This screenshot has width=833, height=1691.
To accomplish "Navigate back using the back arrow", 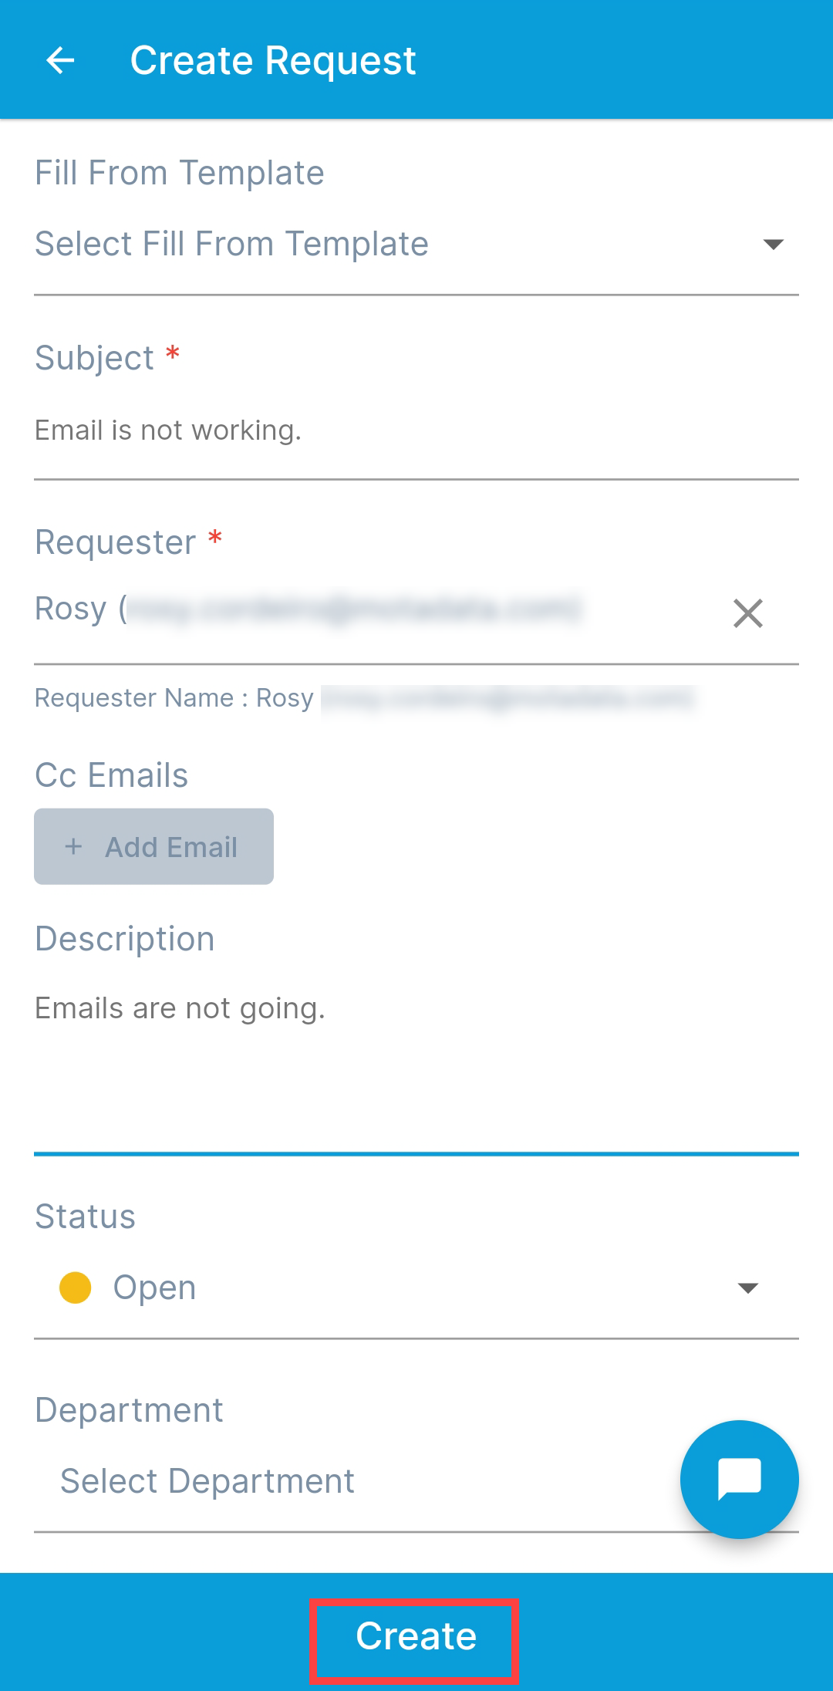I will (x=62, y=59).
